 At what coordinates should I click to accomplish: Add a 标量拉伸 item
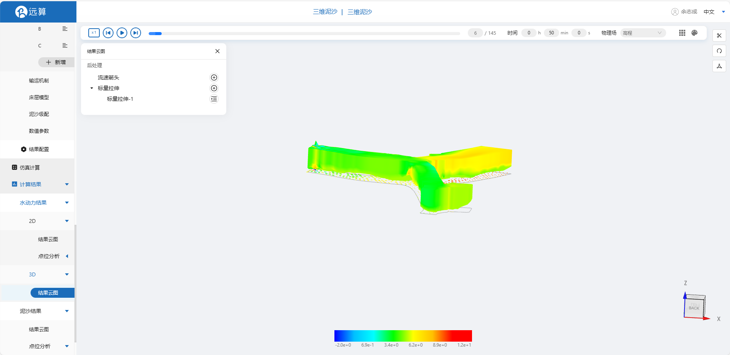tap(214, 88)
